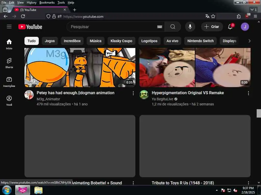Viewport: 261px width, 195px height.
Task: Show site info via padlock icon
Action: (54, 16)
